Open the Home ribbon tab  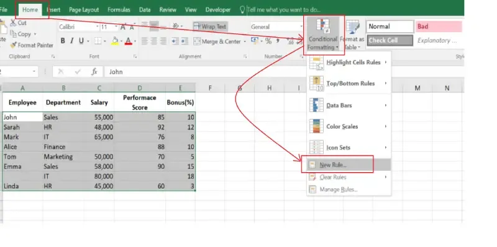[x=30, y=10]
